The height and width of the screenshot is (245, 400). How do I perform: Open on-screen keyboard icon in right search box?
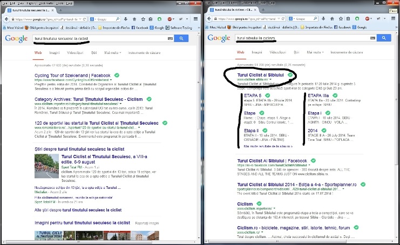[x=371, y=38]
